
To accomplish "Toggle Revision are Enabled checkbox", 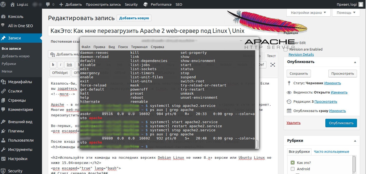I will coord(286,49).
